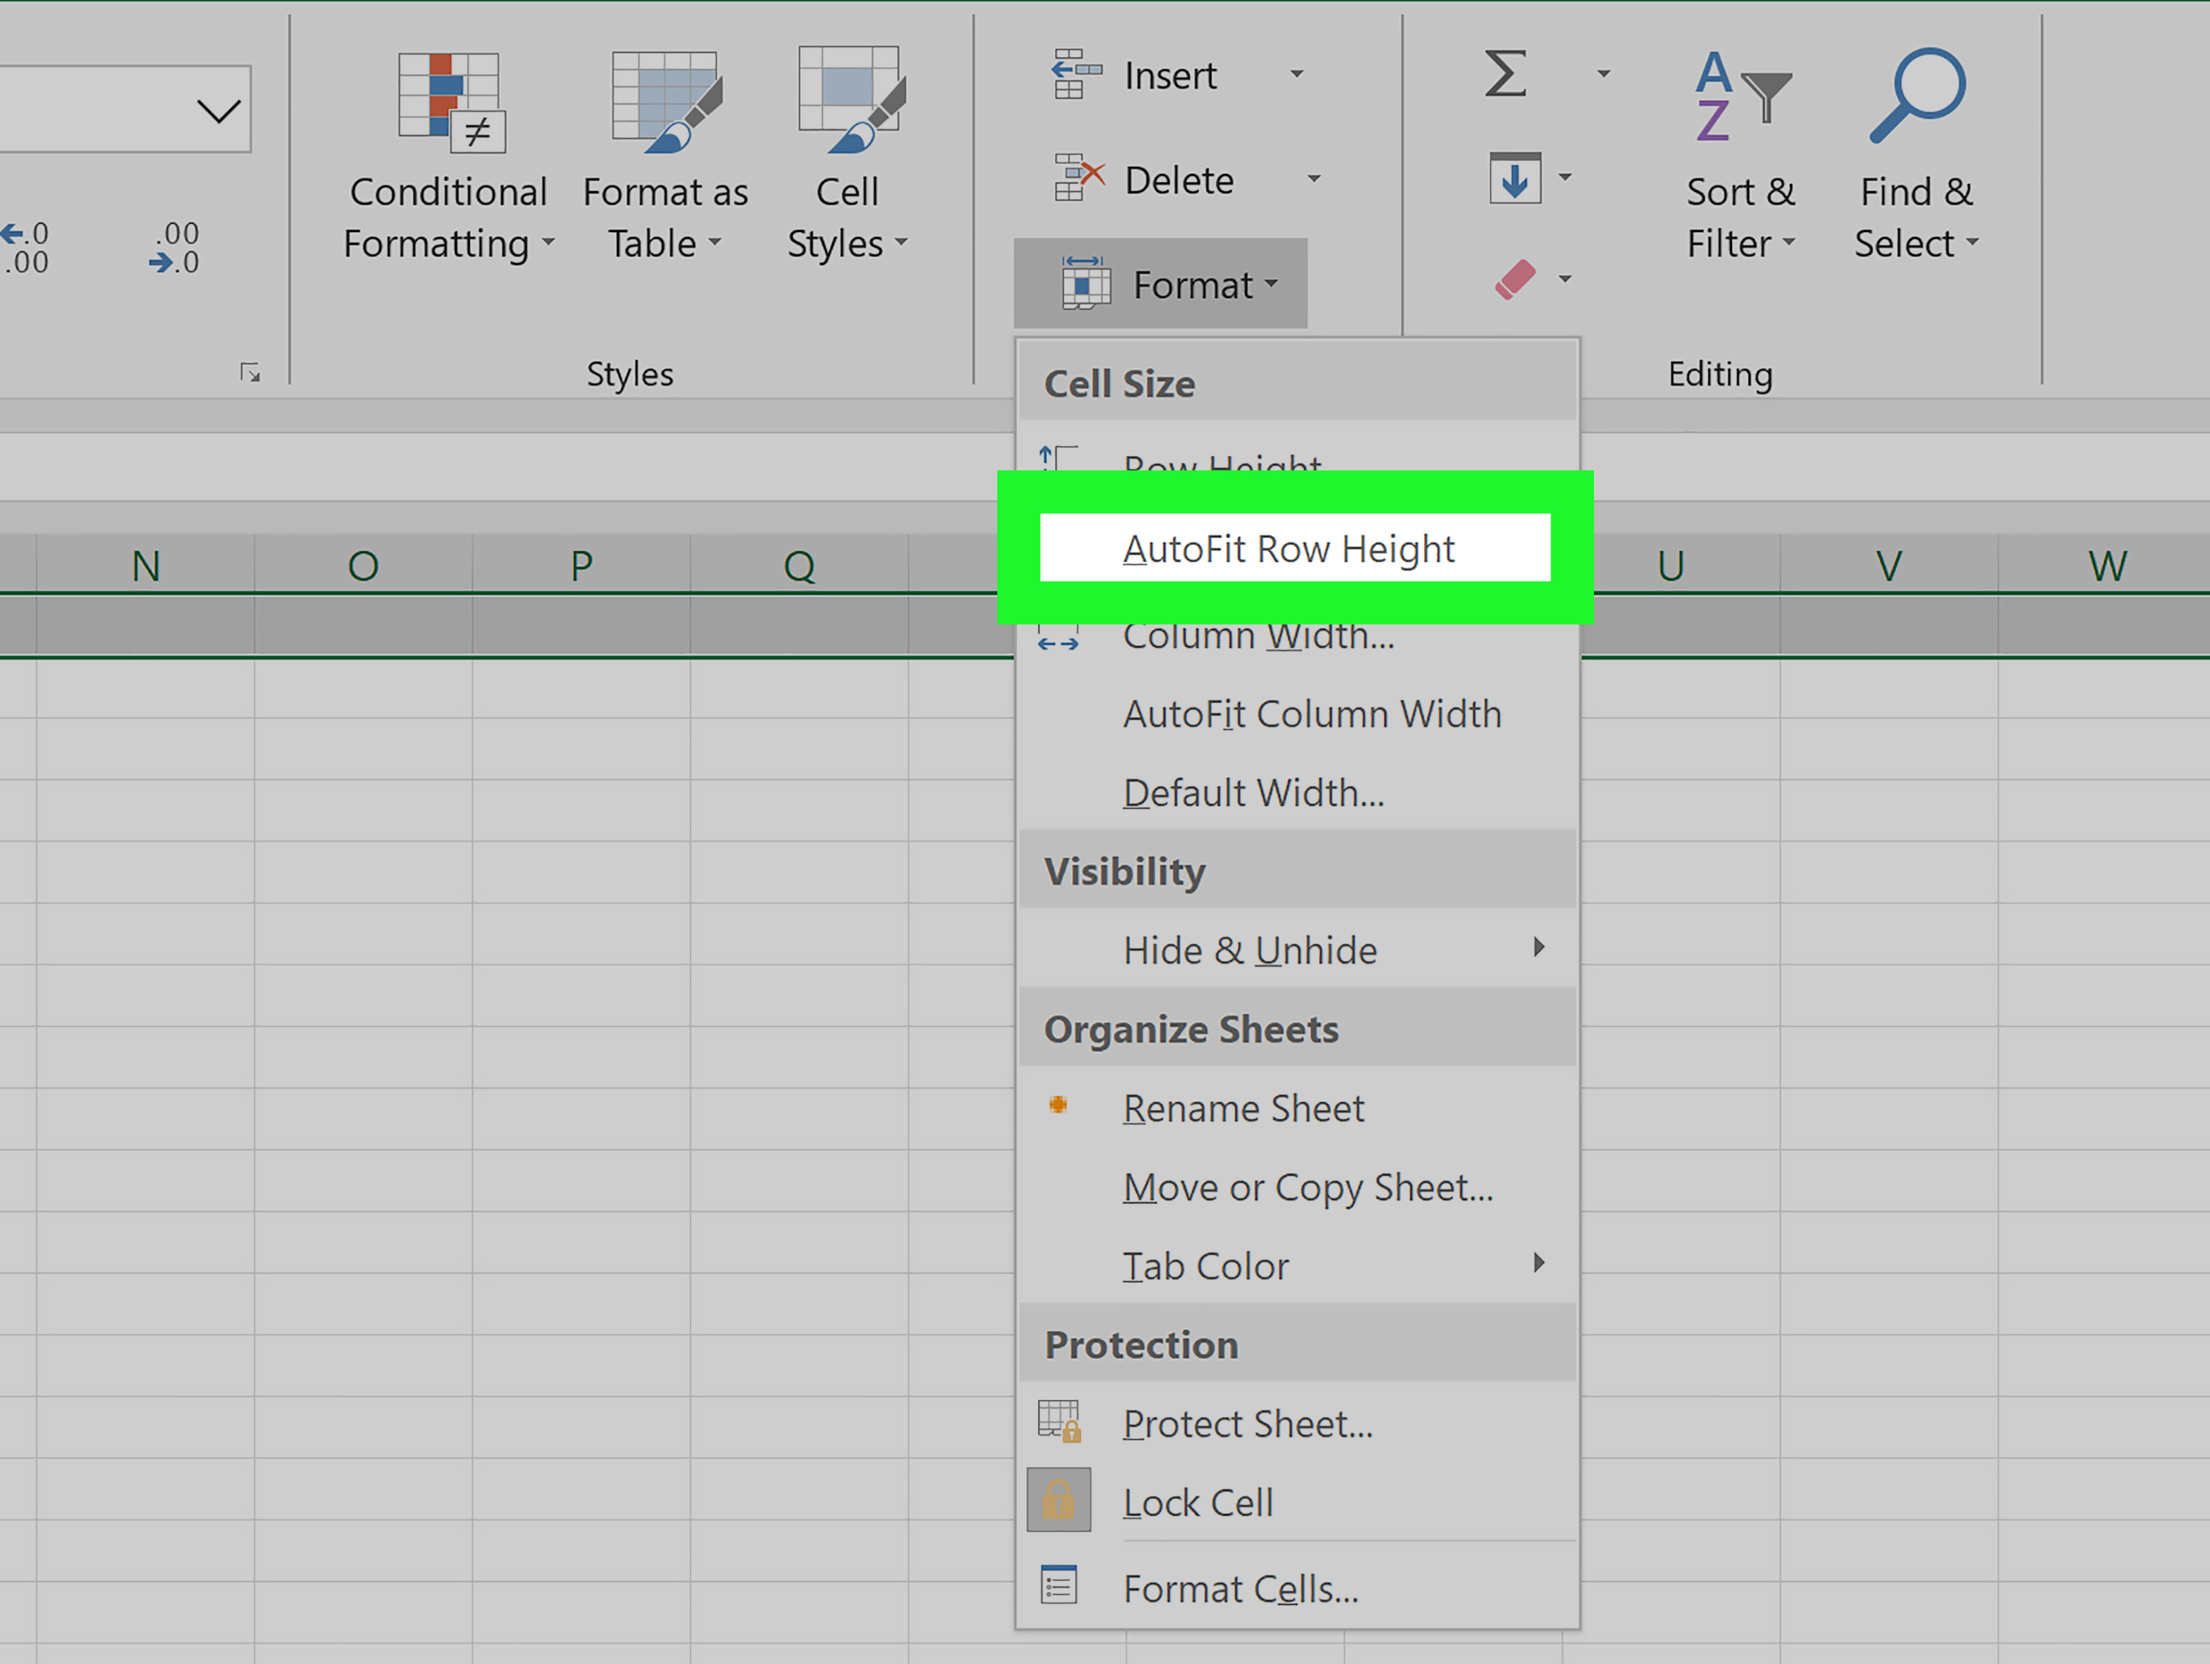The width and height of the screenshot is (2210, 1664).
Task: Click Increase Decimal icon
Action: (24, 248)
